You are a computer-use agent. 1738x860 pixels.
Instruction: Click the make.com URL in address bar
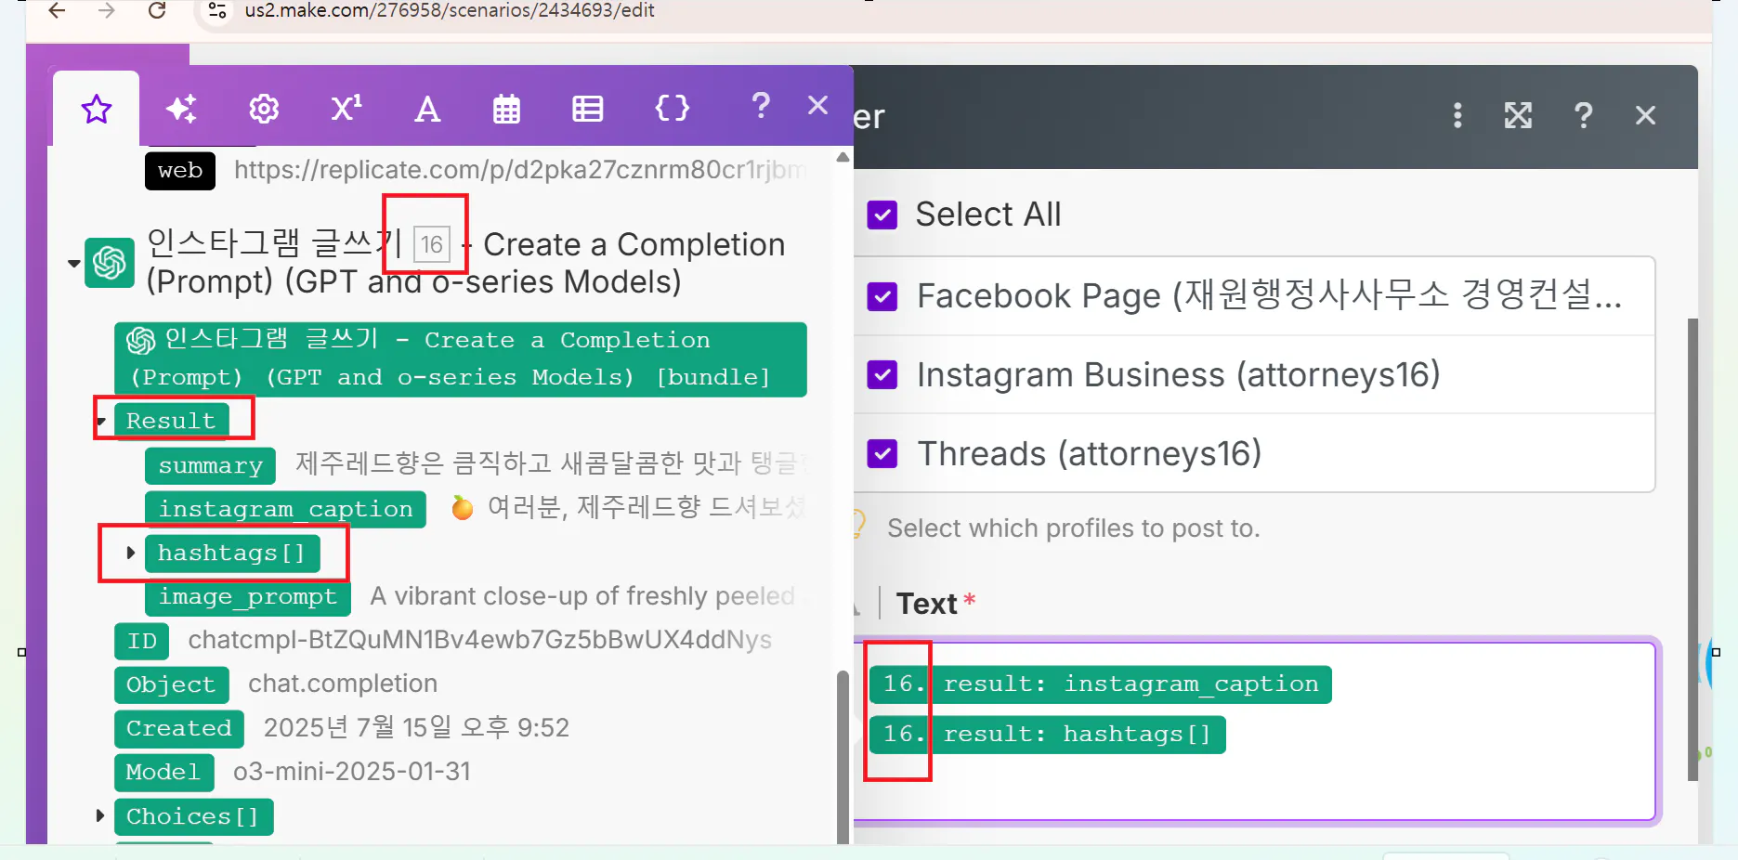(450, 10)
